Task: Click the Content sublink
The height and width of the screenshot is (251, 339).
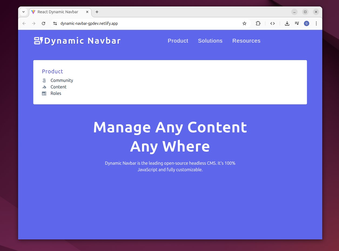Action: click(58, 87)
